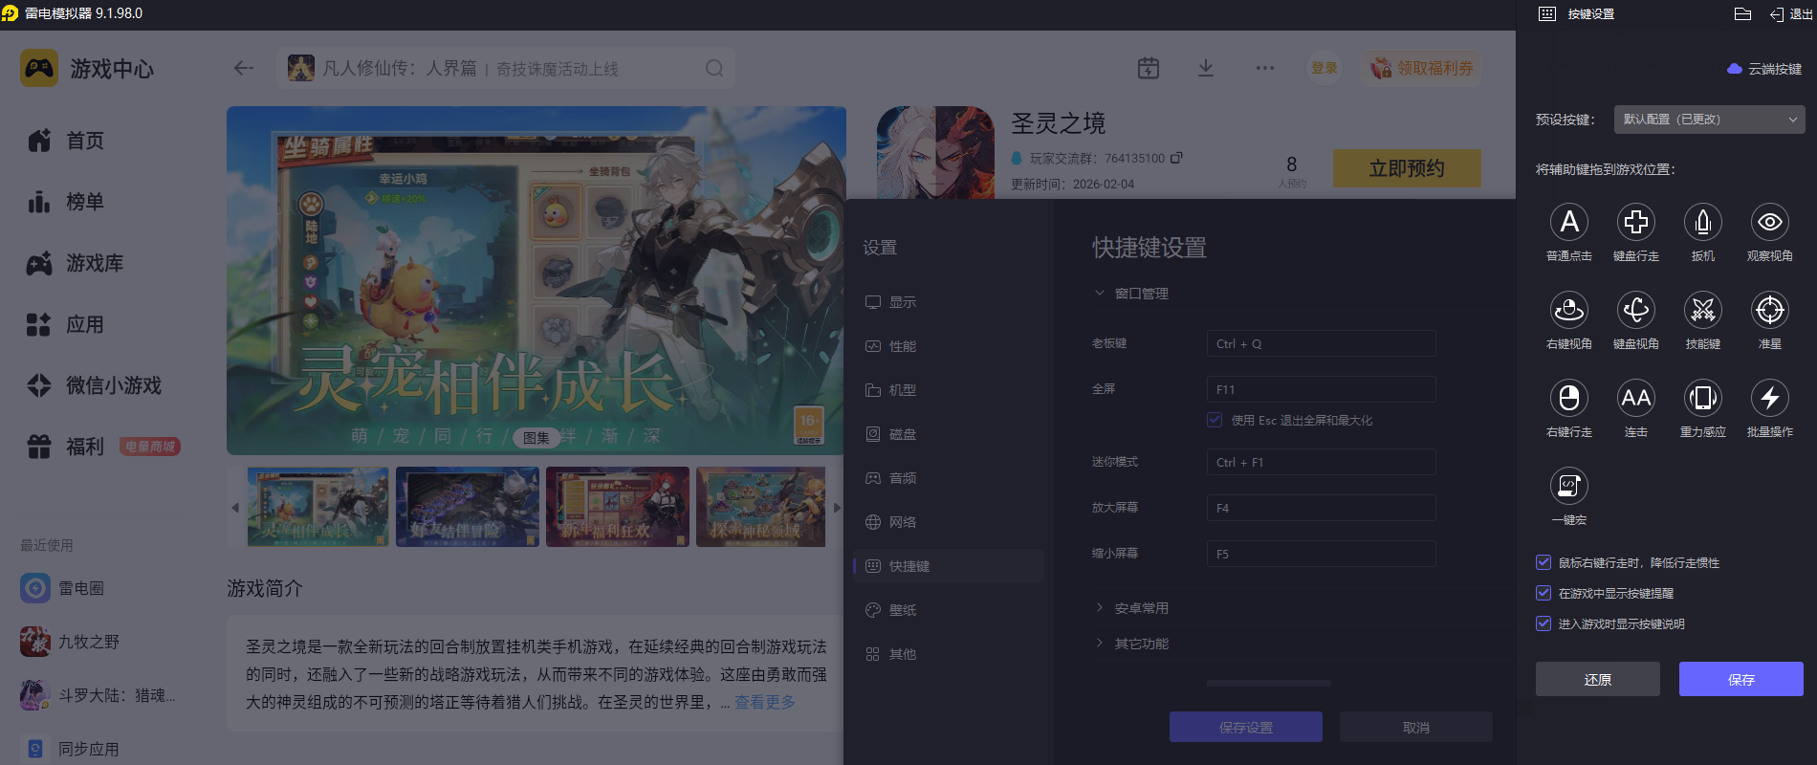Open 游戏库 in sidebar
Viewport: 1817px width, 765px height.
pos(75,263)
